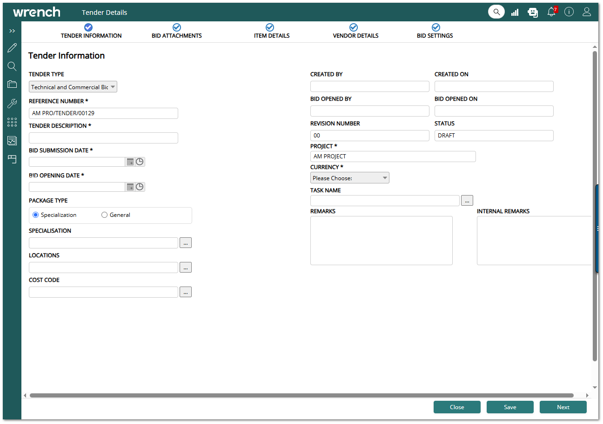Viewport: 603px width, 424px height.
Task: Switch to Vendor Details step
Action: point(355,32)
